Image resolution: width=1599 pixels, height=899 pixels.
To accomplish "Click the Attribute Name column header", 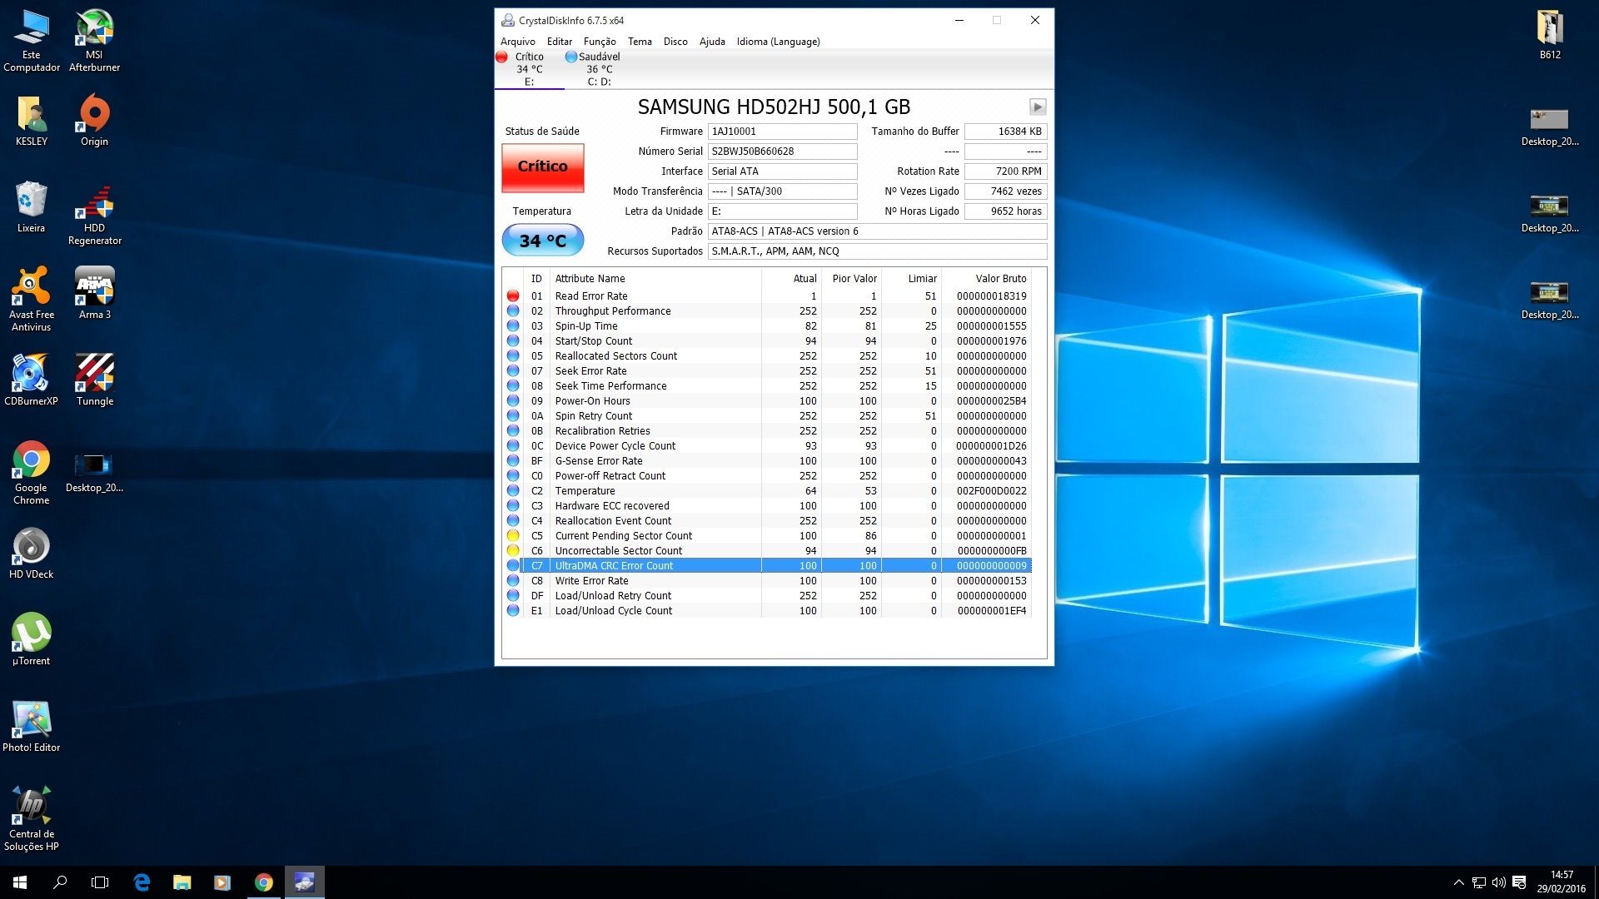I will pyautogui.click(x=655, y=279).
